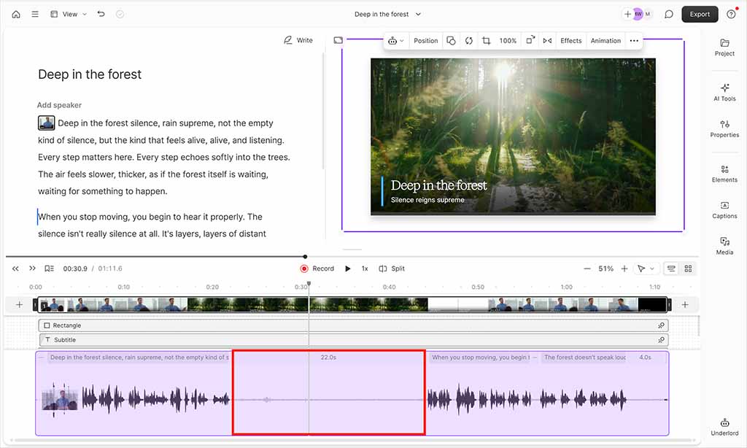Image resolution: width=747 pixels, height=448 pixels.
Task: Toggle the Write mode above the script
Action: (x=298, y=40)
